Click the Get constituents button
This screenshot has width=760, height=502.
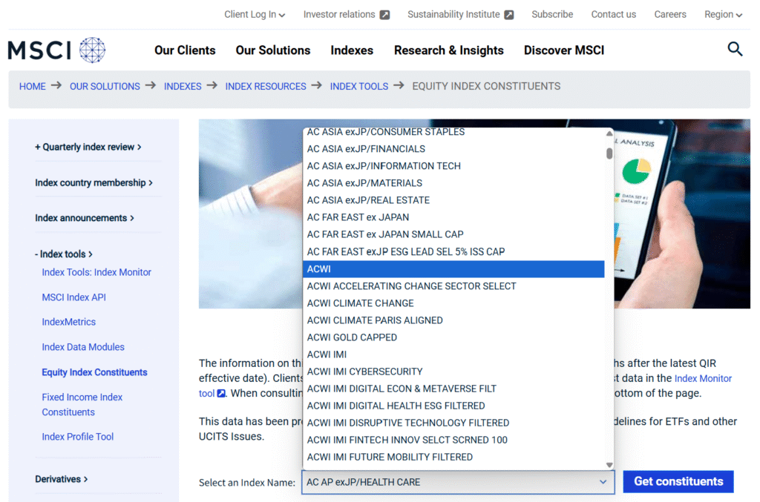point(678,482)
